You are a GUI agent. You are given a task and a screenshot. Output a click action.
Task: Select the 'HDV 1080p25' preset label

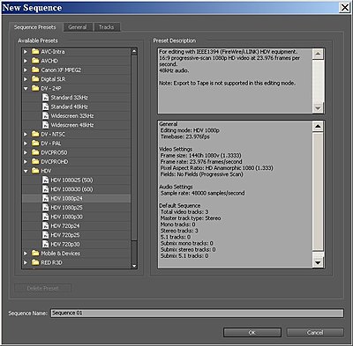coord(67,208)
